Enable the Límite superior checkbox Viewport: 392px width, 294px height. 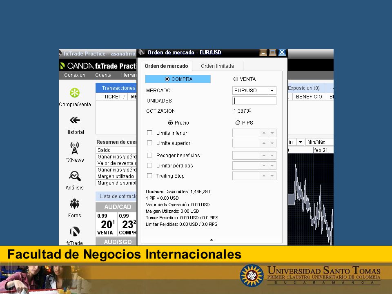(x=149, y=143)
